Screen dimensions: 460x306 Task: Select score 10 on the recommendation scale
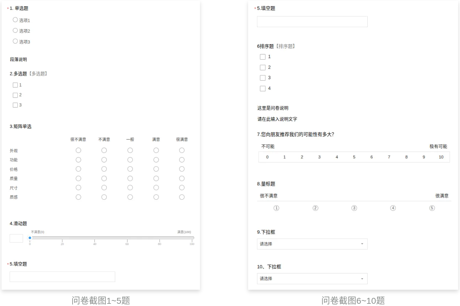pos(441,157)
